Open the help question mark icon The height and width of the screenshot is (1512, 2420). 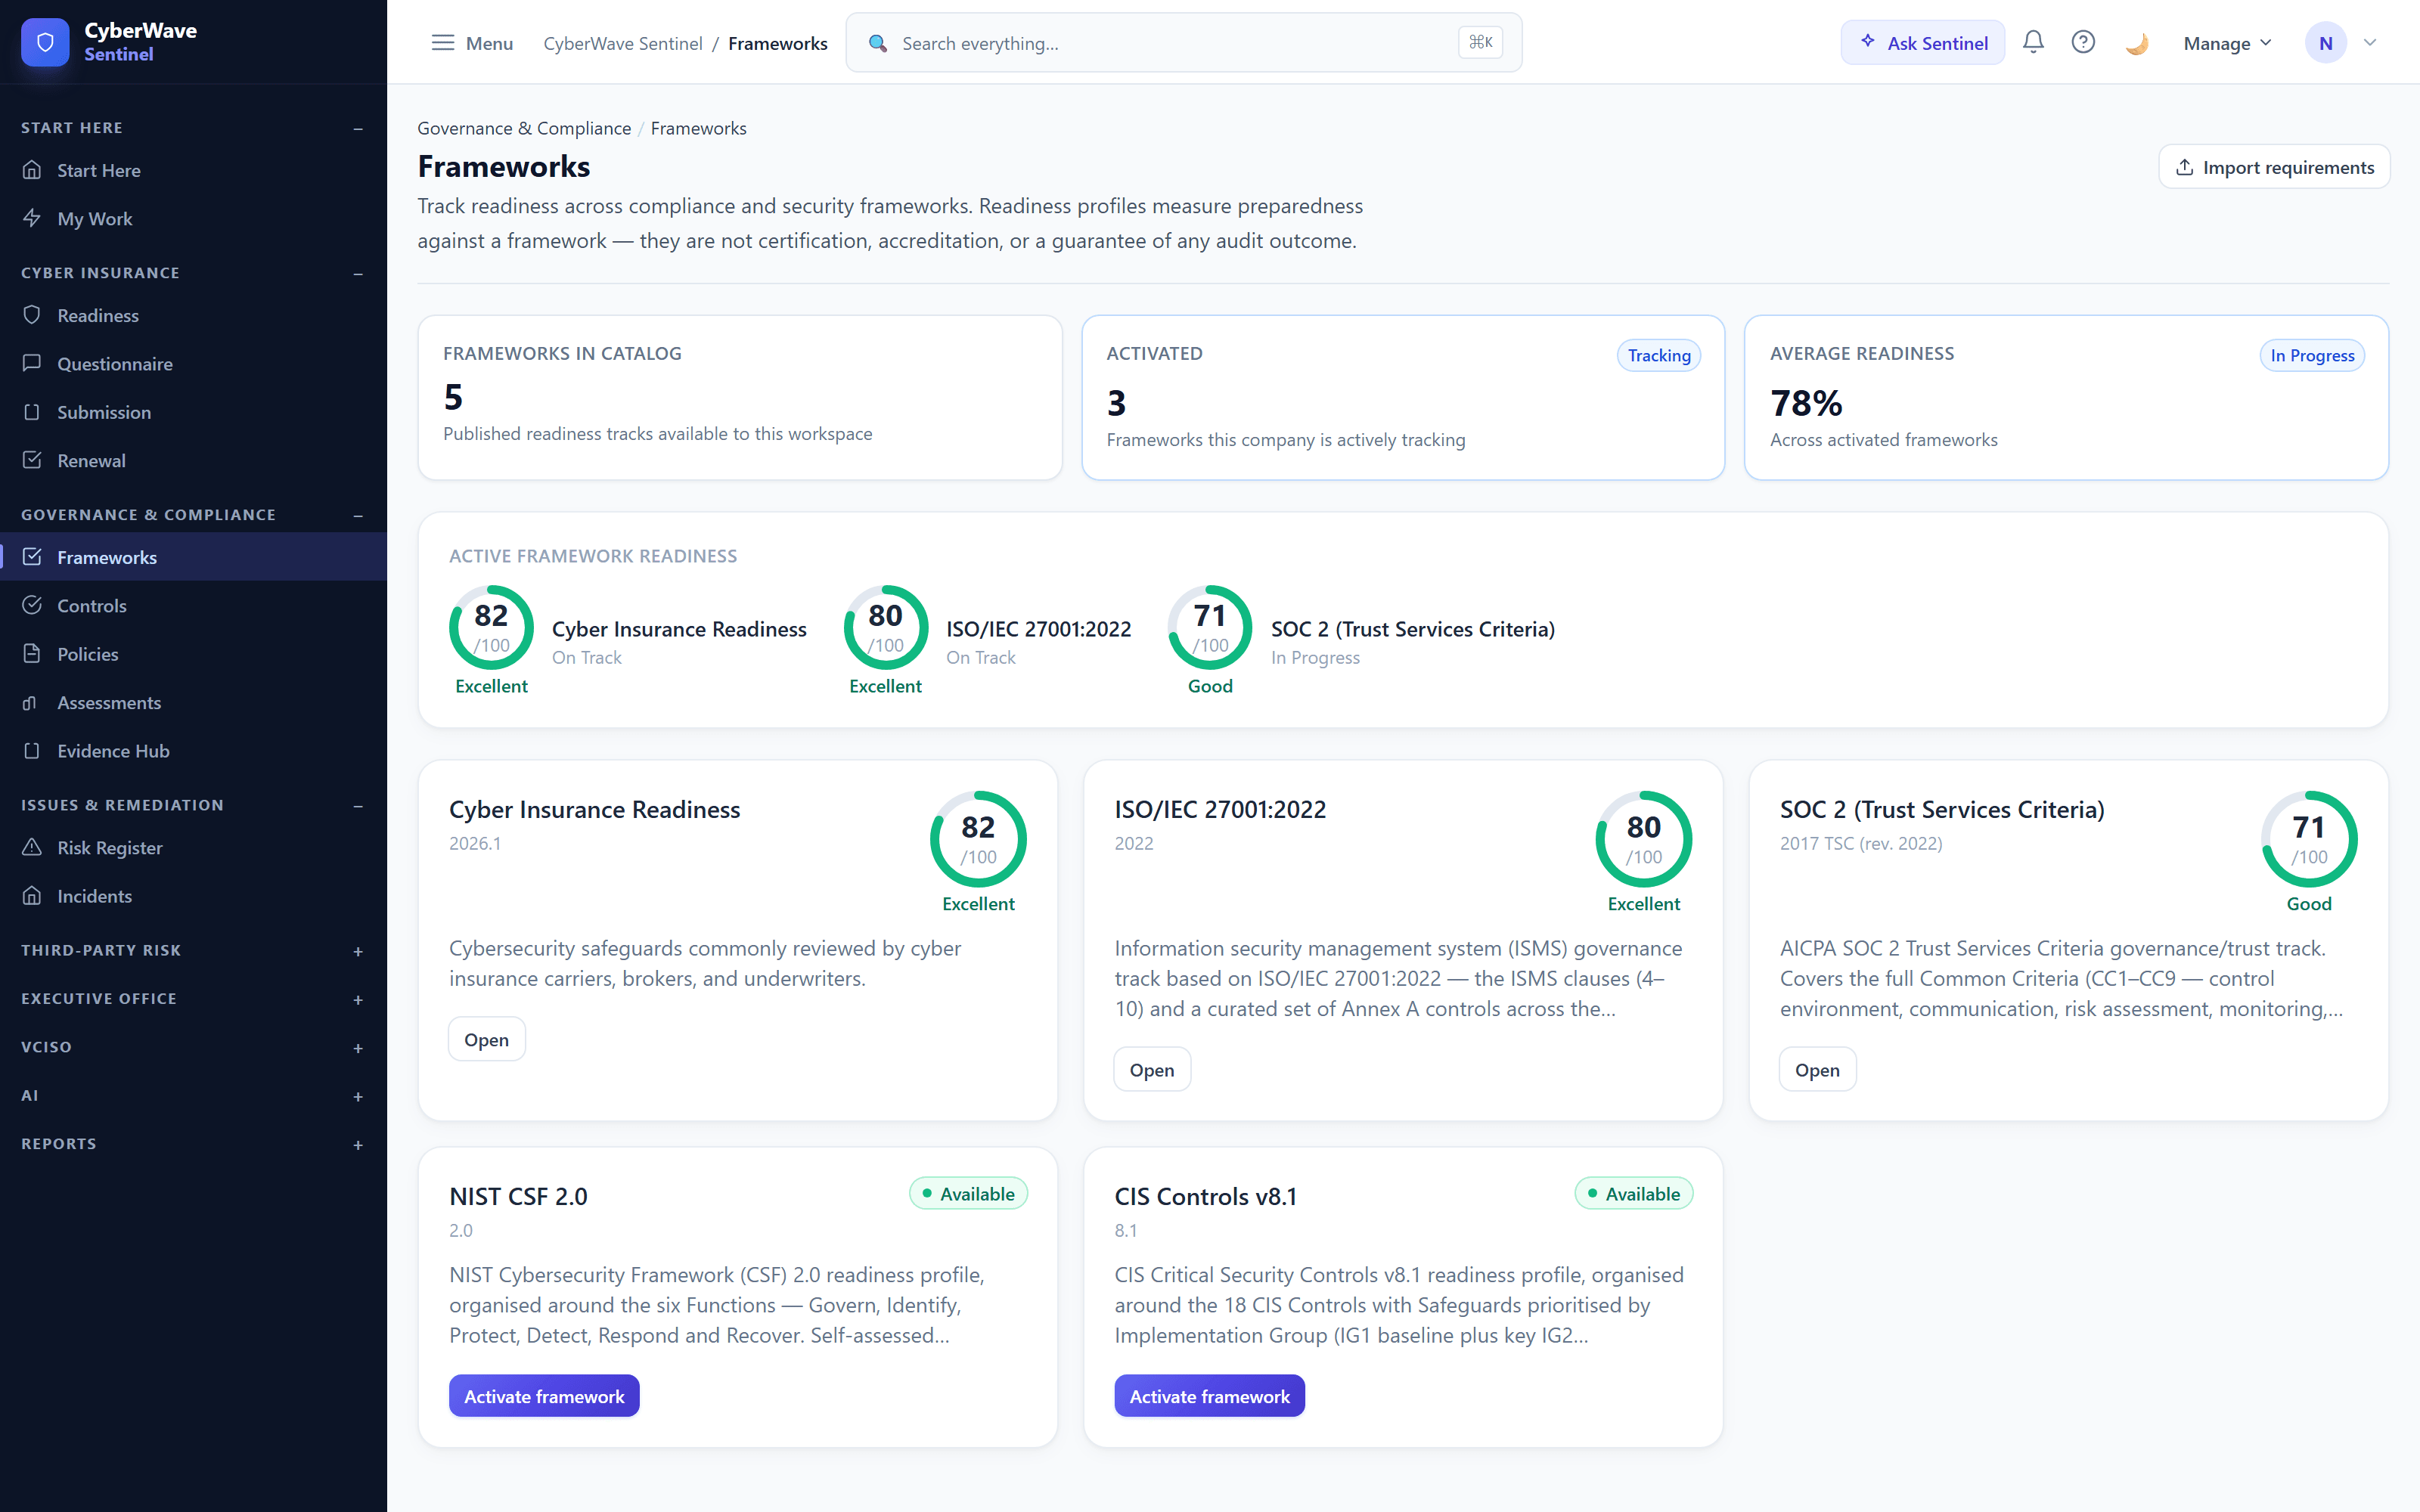click(2083, 42)
